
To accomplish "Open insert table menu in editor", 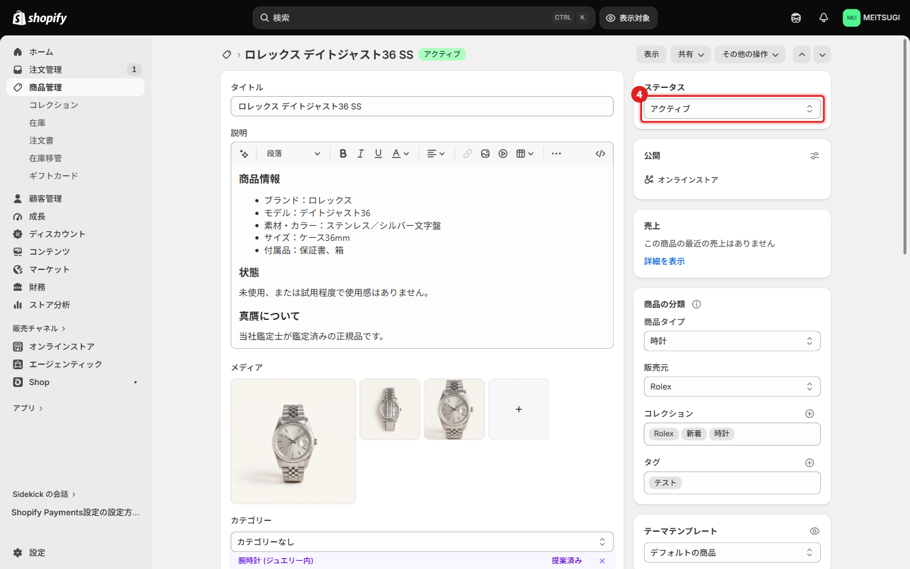I will click(x=525, y=154).
